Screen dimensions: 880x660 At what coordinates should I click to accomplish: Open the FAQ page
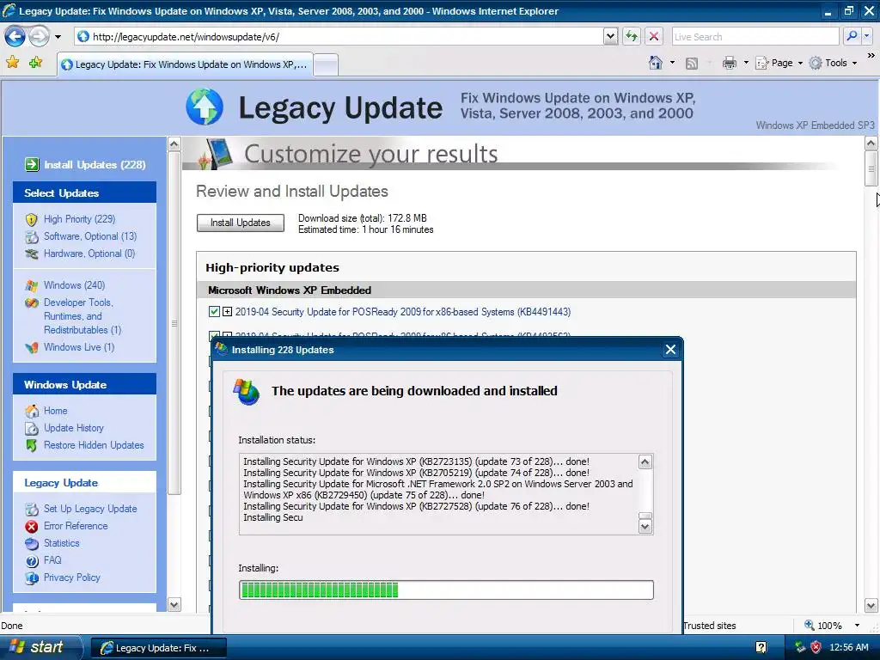point(52,560)
